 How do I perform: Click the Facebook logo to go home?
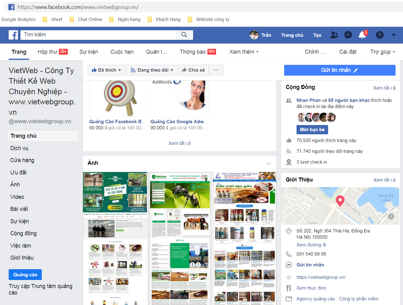(13, 35)
